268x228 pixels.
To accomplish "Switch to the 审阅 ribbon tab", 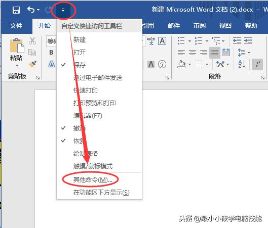I will coord(200,26).
